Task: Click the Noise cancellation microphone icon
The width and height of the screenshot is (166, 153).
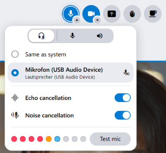Action: (x=15, y=115)
